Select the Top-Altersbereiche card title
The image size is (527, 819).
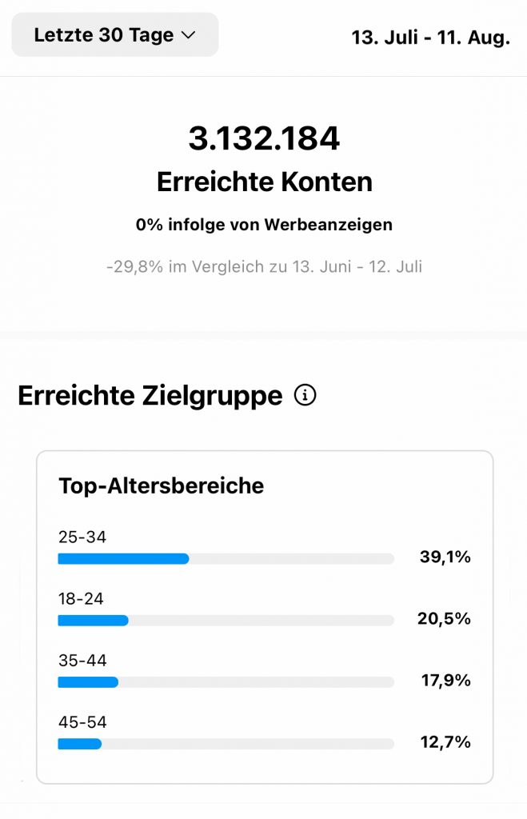pyautogui.click(x=162, y=485)
